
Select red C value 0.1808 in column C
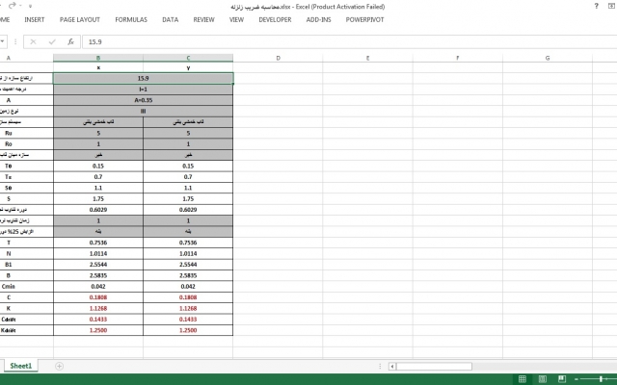pos(188,297)
